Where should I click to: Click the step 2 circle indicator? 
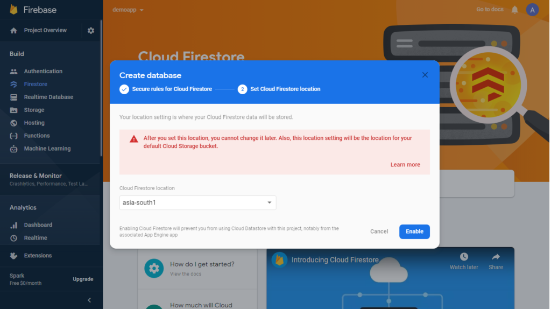[x=242, y=89]
